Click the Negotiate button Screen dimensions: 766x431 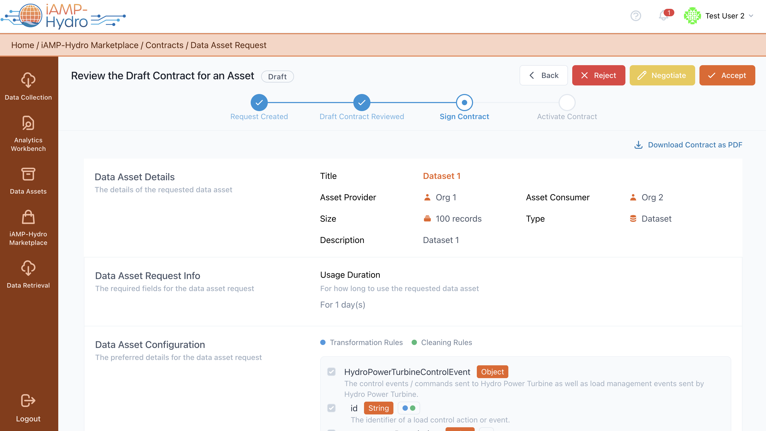[x=662, y=76]
